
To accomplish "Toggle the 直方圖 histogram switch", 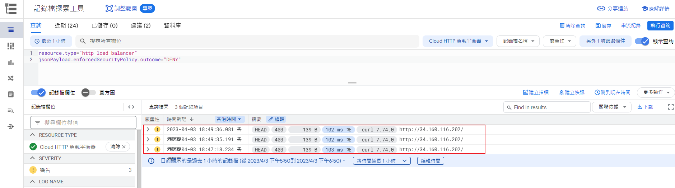I will [x=88, y=93].
